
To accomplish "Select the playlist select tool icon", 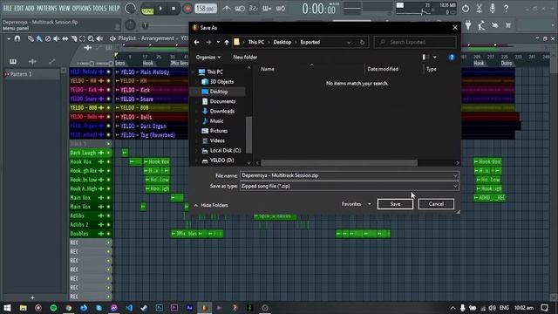I will (x=82, y=38).
